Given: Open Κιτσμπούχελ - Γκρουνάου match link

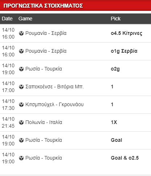Looking at the screenshot, I should pos(54,104).
